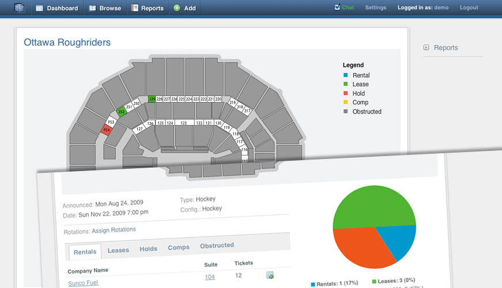
Task: Switch to the Comps tab
Action: [179, 247]
